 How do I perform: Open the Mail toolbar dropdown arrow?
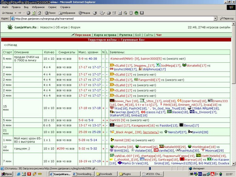coord(104,13)
